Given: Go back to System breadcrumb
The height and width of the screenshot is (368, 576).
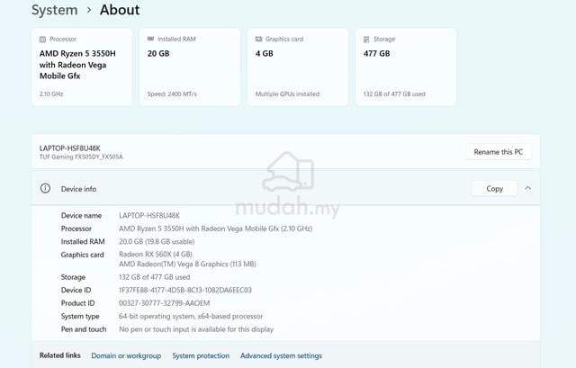Looking at the screenshot, I should click(54, 10).
